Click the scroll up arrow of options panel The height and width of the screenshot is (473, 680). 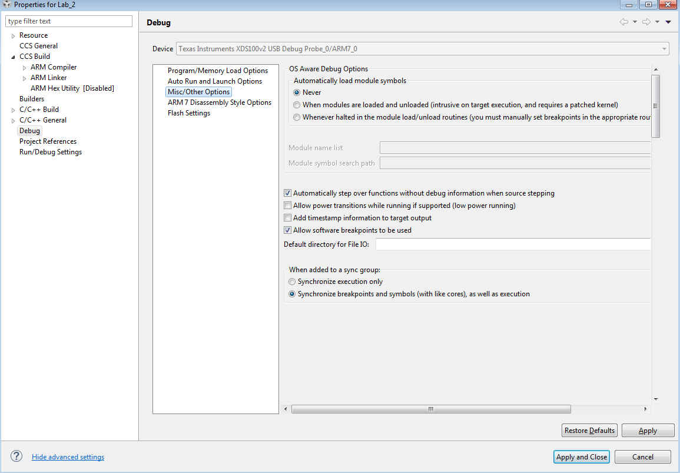tap(656, 70)
